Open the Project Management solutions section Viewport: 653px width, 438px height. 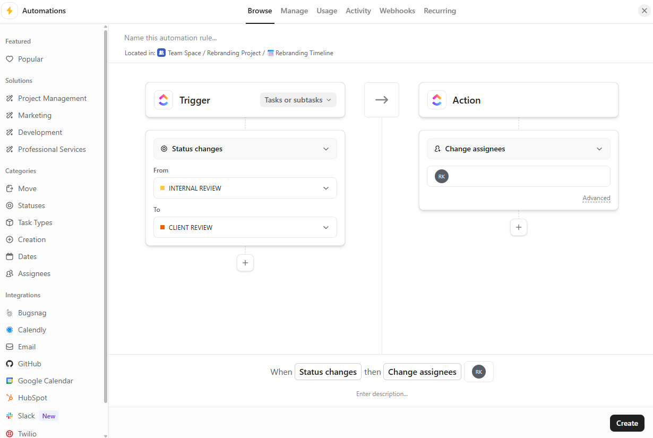[x=51, y=98]
